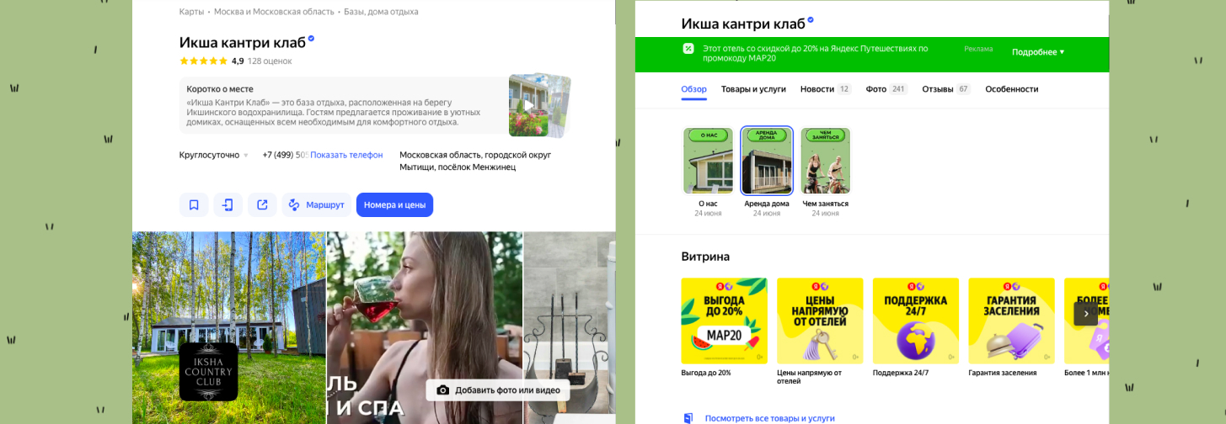Viewport: 1226px width, 424px height.
Task: Click the share icon button
Action: point(262,204)
